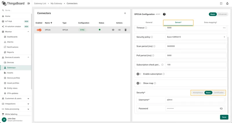Click the Assets icon in sidebar
Viewport: 232px width, 123px height.
pos(5,73)
